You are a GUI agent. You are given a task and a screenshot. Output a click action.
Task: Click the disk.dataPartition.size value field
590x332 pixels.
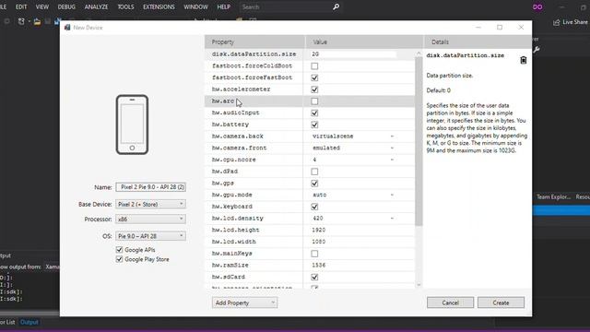coord(354,54)
